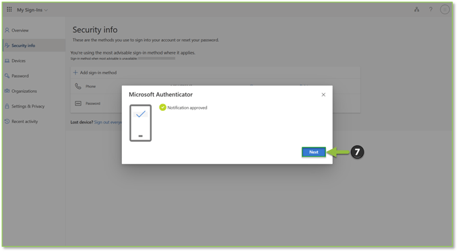Click the green approved checkmark icon

[162, 108]
